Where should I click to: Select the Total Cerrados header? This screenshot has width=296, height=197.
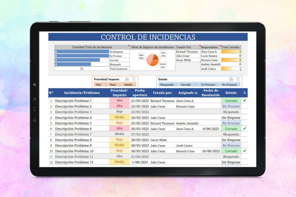coord(231,47)
